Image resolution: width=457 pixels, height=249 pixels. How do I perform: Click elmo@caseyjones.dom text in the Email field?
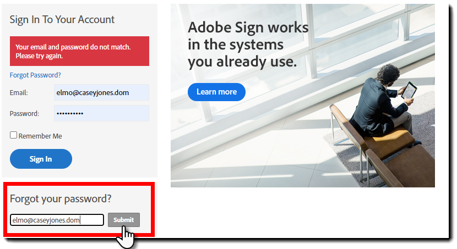[93, 93]
